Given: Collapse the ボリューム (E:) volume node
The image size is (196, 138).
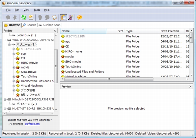Looking at the screenshot, I should [x=9, y=45].
